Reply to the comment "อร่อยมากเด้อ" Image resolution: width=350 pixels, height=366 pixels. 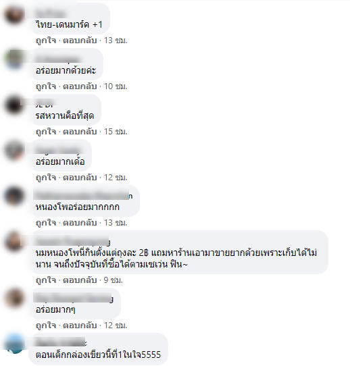[80, 178]
